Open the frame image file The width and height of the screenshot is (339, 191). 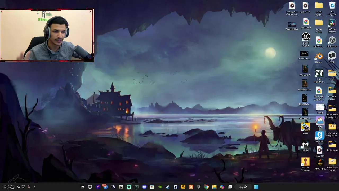[x=320, y=109]
